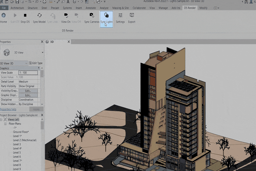Screen dimensions: 256x171
Task: Select Level 5 floor plan
Action: click(x=17, y=152)
